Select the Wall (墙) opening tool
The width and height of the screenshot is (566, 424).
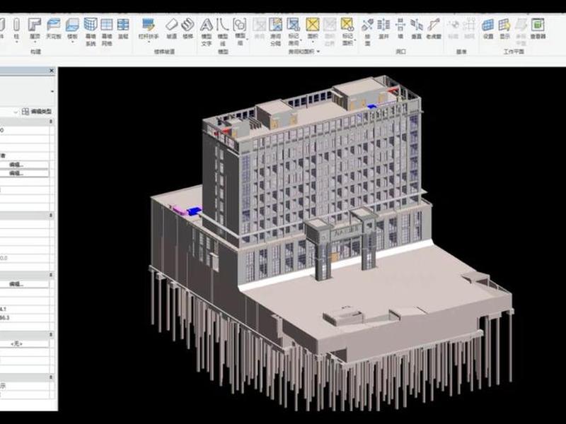(x=400, y=28)
